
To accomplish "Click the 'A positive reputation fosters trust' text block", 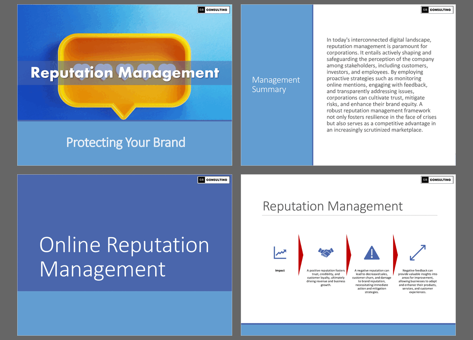I will point(326,278).
